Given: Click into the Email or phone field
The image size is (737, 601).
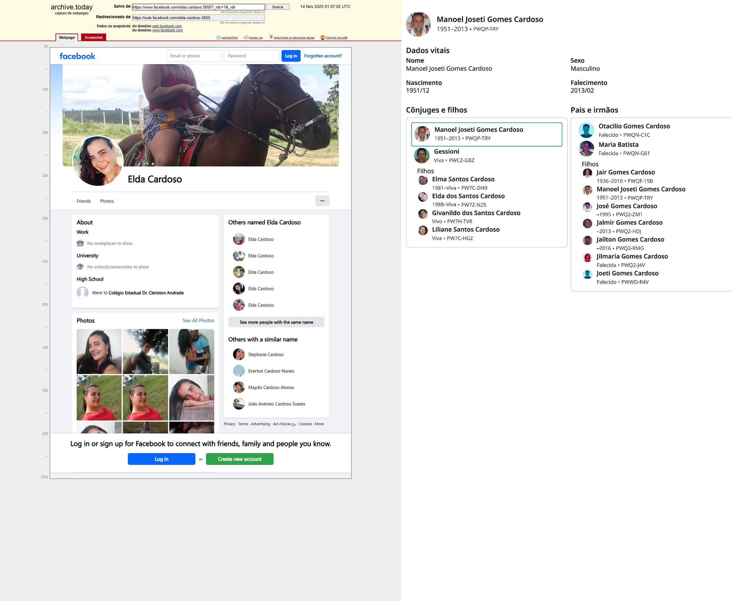Looking at the screenshot, I should pos(194,56).
